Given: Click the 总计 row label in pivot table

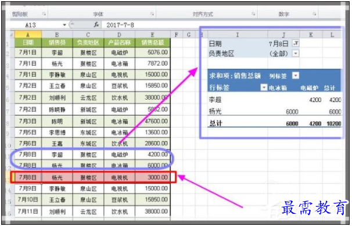Looking at the screenshot, I should click(x=215, y=123).
